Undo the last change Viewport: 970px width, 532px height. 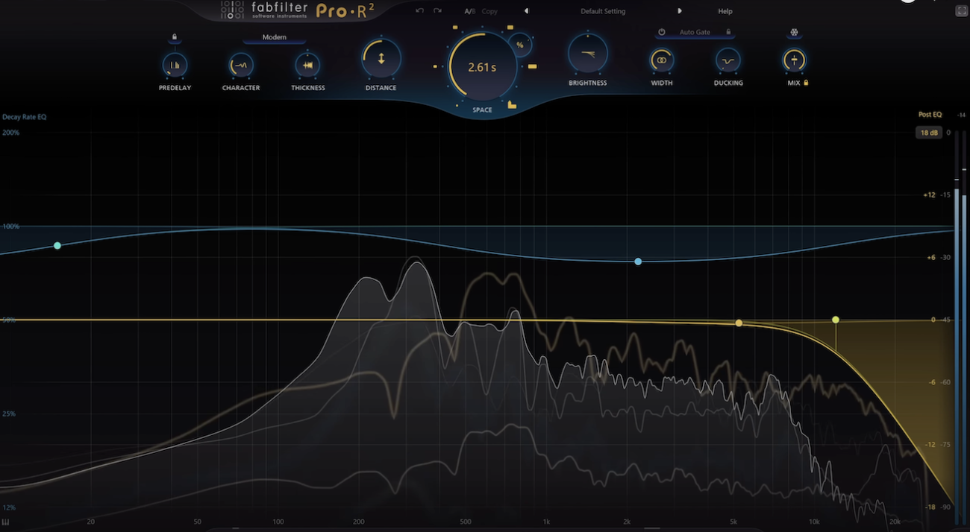pyautogui.click(x=419, y=11)
